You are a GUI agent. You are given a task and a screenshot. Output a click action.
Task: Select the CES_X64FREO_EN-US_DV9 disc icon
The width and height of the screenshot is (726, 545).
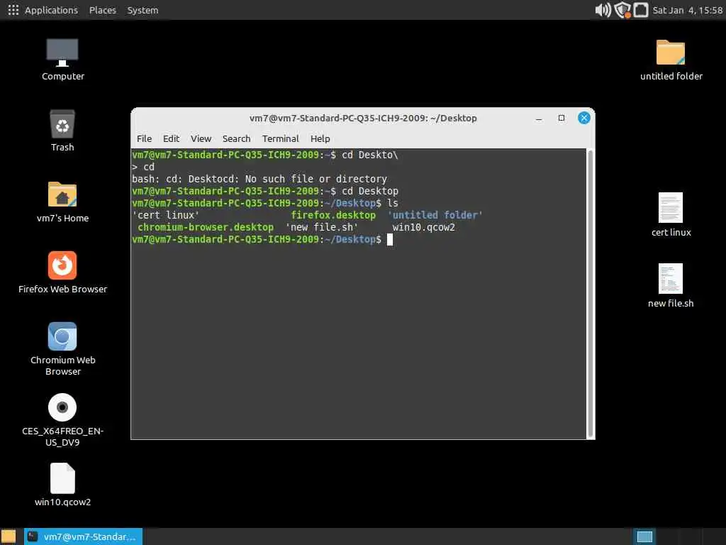62,407
